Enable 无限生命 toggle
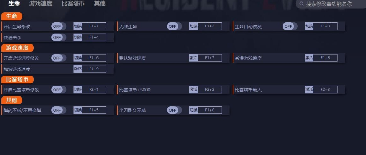The width and height of the screenshot is (366, 155). 174,26
